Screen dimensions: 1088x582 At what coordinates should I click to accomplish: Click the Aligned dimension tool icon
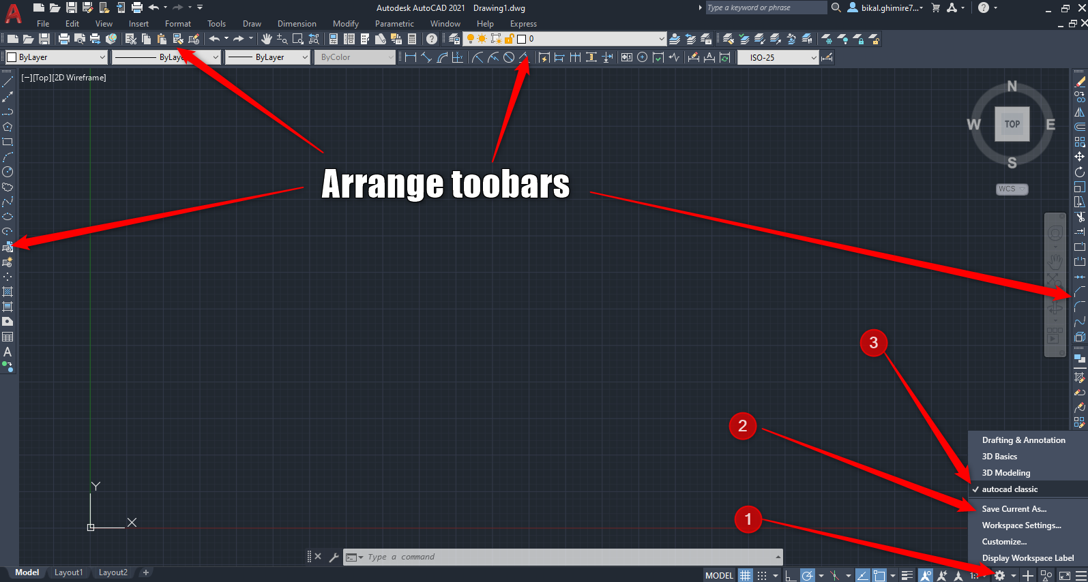(x=426, y=57)
